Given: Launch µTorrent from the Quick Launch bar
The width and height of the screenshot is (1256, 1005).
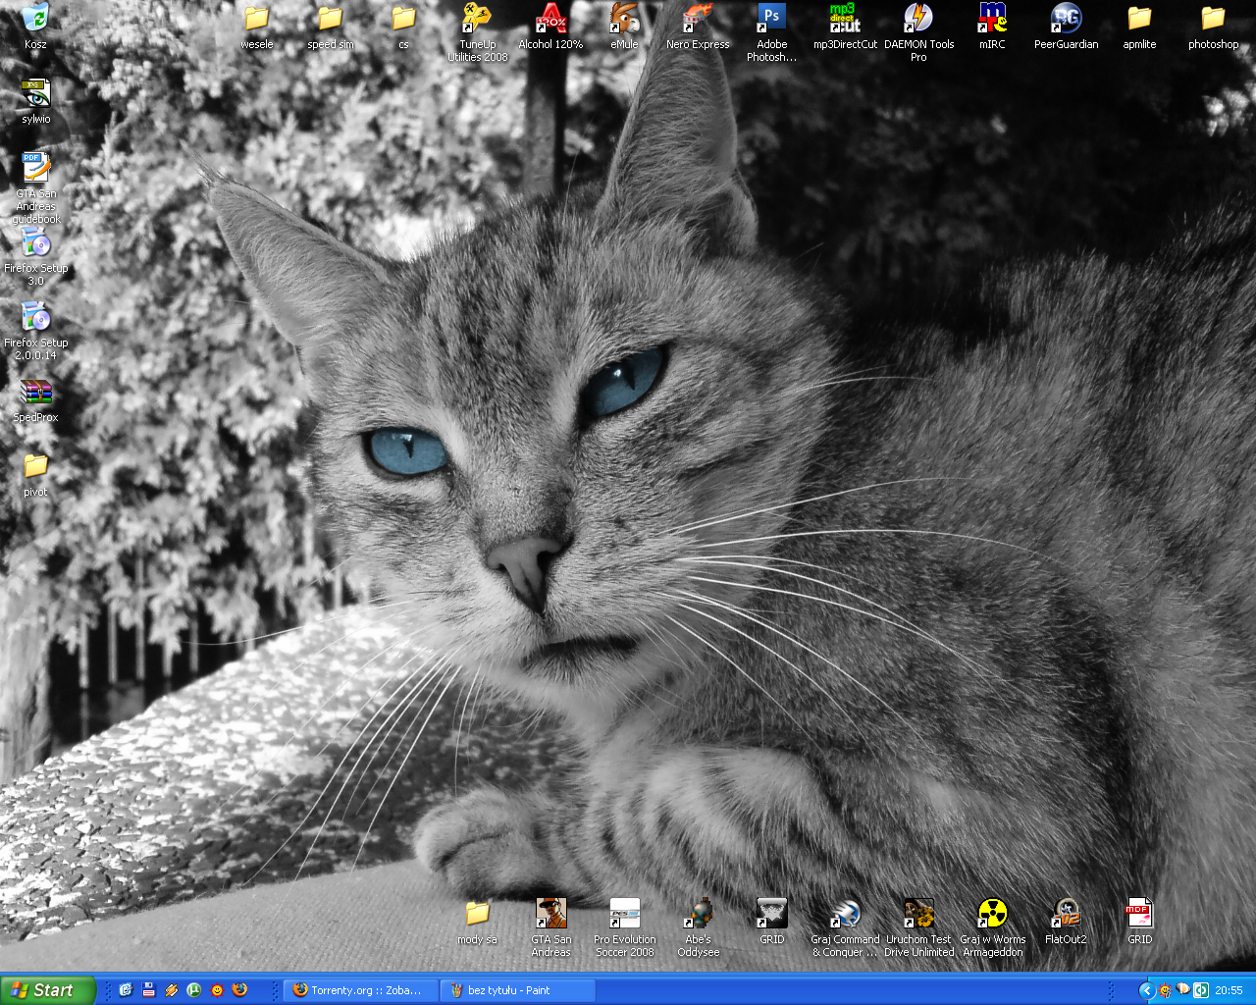Looking at the screenshot, I should point(194,990).
